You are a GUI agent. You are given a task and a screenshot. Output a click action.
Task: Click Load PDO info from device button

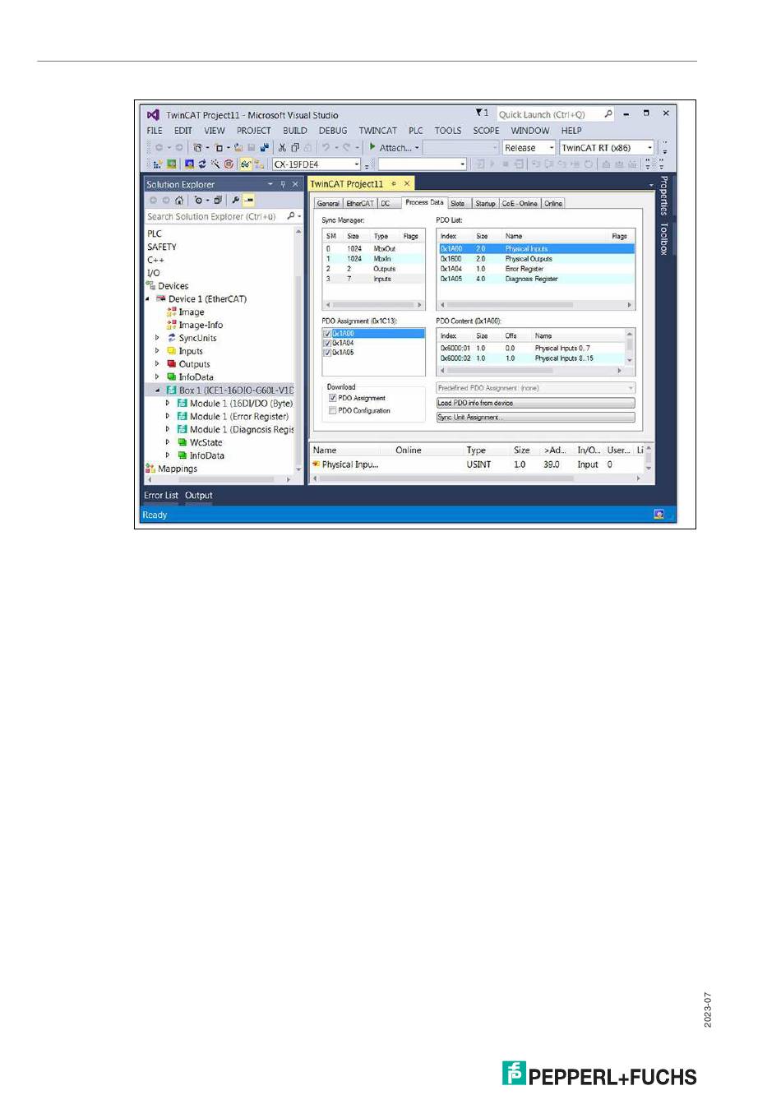(x=536, y=403)
